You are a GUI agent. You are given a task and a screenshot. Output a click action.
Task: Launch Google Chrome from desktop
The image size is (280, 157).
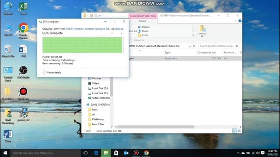click(23, 31)
